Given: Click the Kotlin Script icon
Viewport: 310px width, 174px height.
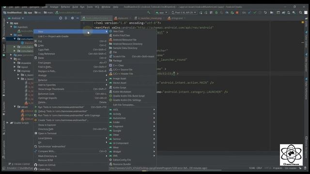Looking at the screenshot, I should point(110,87).
